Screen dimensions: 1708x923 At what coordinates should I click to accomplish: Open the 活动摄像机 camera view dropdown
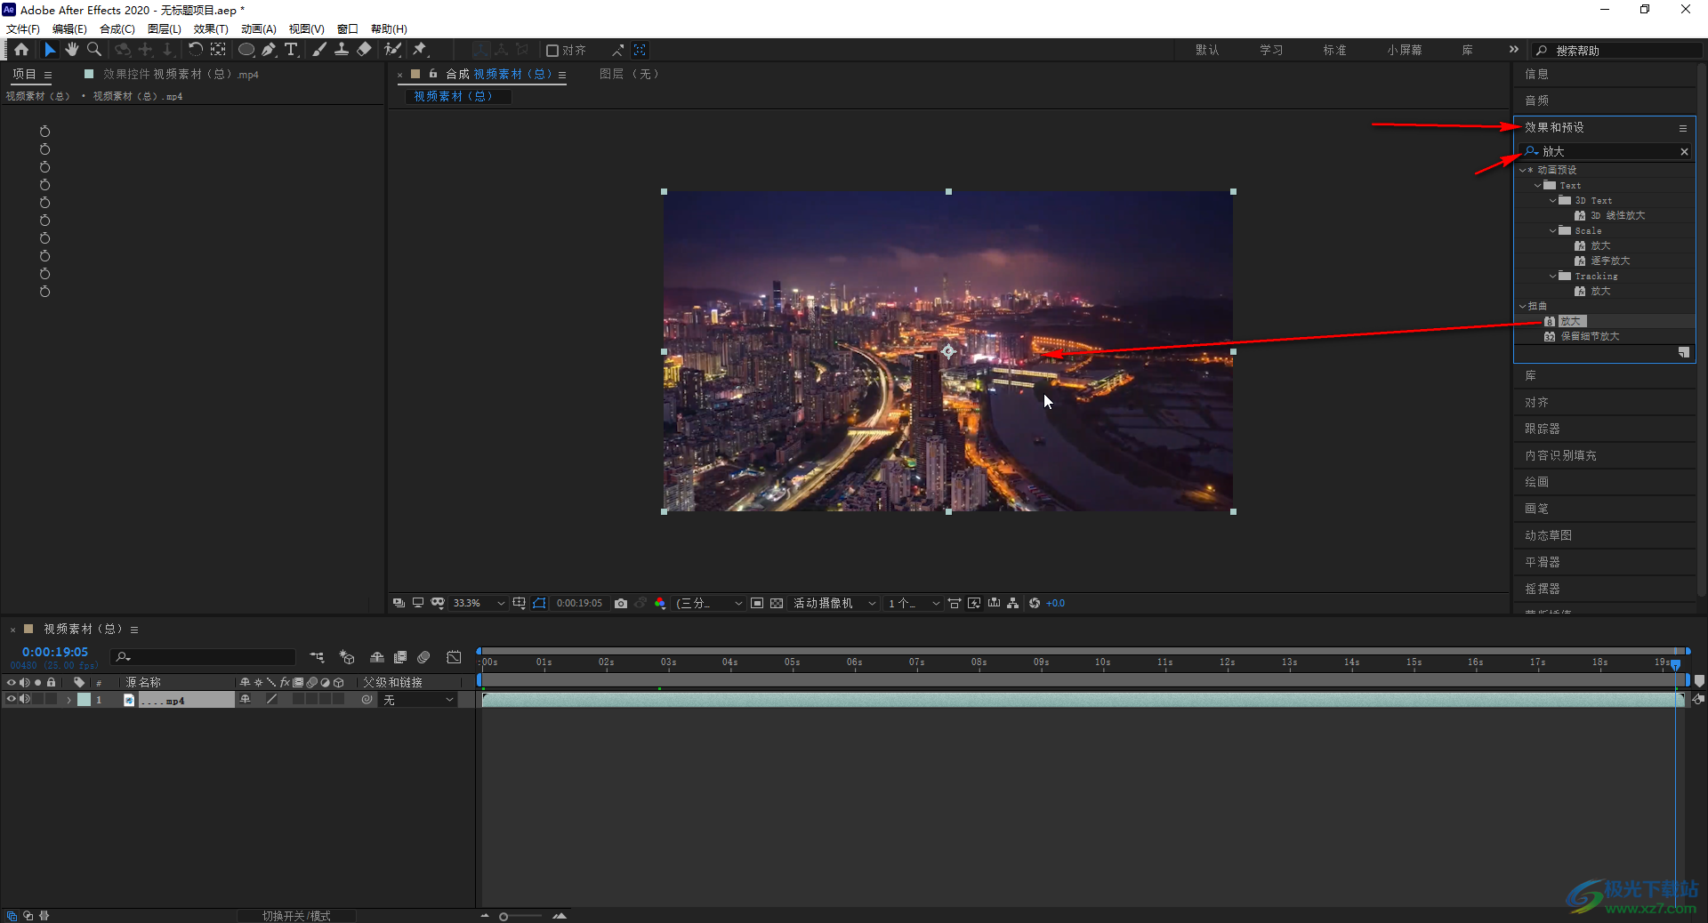(x=834, y=603)
